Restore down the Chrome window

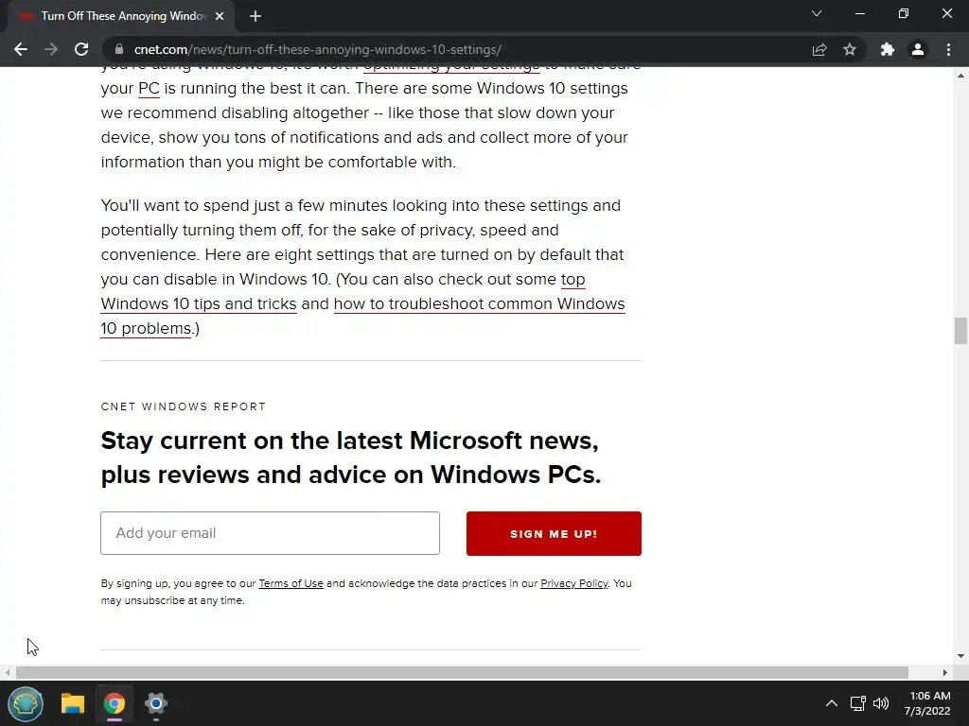pyautogui.click(x=904, y=13)
